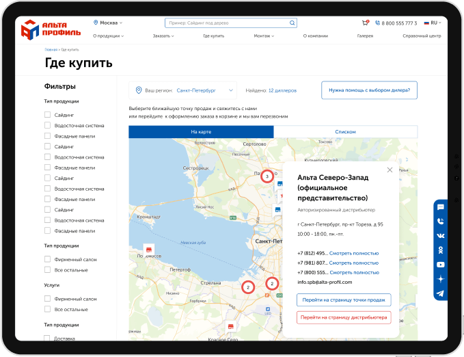Close the Альта Северо-Запад dealer popup
This screenshot has height=357, width=464.
(x=390, y=170)
